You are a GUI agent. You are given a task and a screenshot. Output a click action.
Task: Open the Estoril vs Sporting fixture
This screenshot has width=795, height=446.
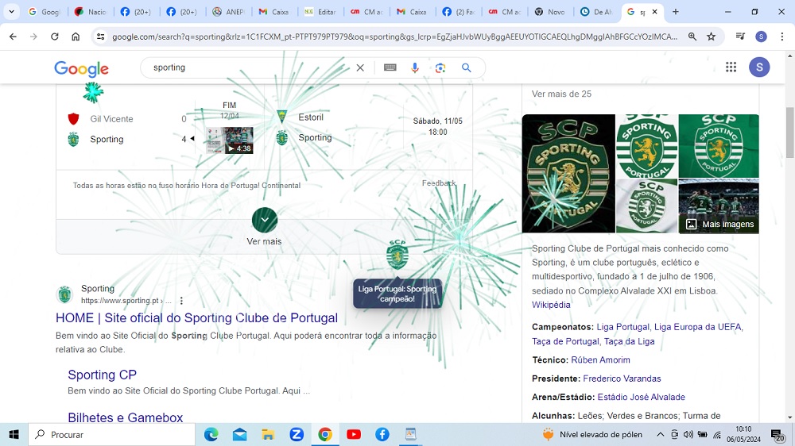[369, 127]
